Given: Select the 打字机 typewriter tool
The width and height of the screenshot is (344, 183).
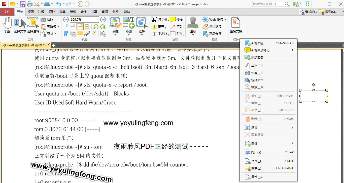Looking at the screenshot, I should [x=160, y=20].
